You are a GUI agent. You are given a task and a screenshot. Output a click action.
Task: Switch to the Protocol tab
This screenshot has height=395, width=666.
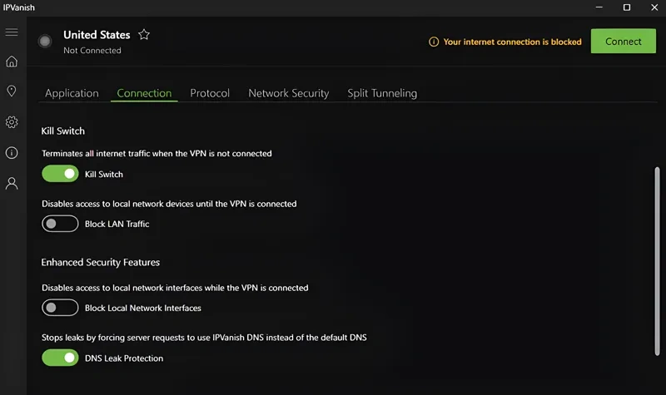pos(210,93)
